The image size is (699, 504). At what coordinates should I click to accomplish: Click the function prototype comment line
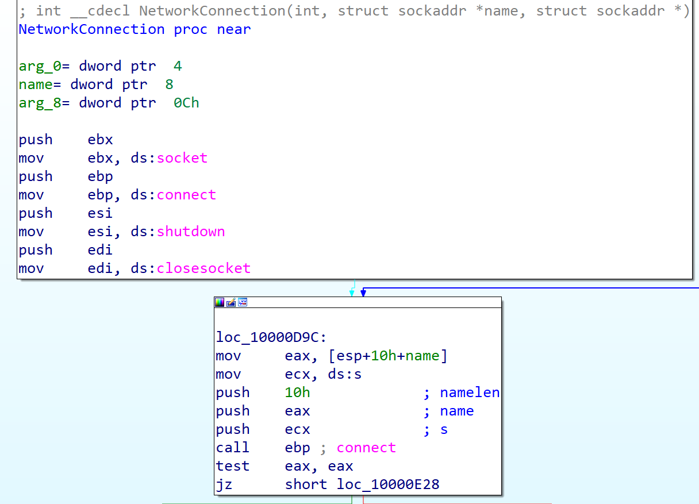point(354,11)
